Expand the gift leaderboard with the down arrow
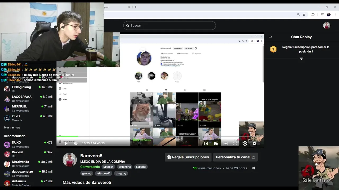339x190 pixels. click(x=301, y=58)
